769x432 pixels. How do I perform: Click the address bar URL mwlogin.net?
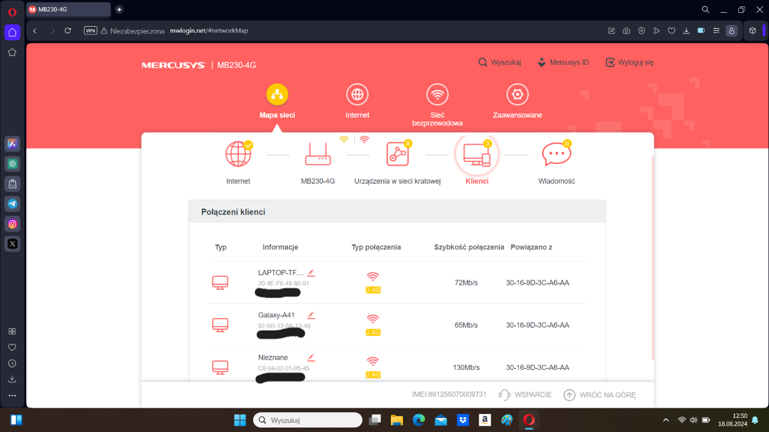pyautogui.click(x=209, y=31)
